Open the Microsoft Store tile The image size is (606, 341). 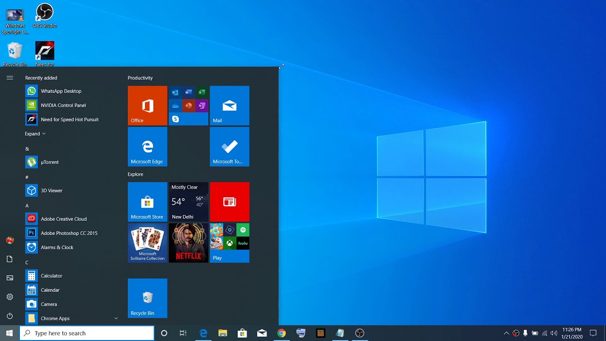[x=147, y=202]
